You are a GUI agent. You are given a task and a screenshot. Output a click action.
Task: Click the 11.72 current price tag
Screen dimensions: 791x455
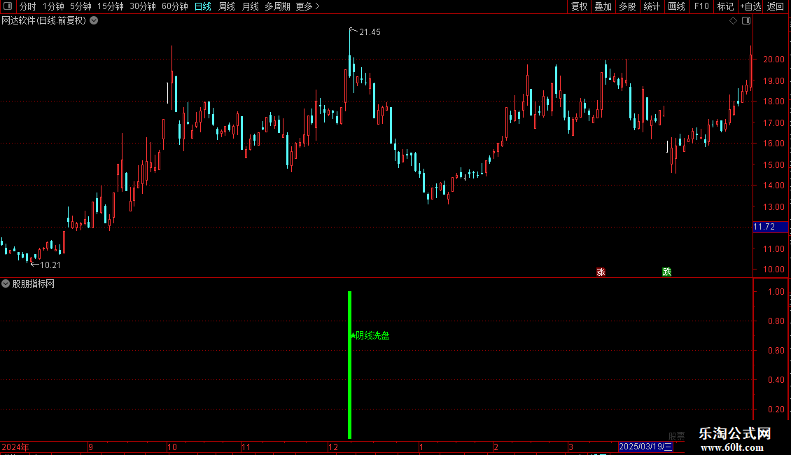(770, 227)
